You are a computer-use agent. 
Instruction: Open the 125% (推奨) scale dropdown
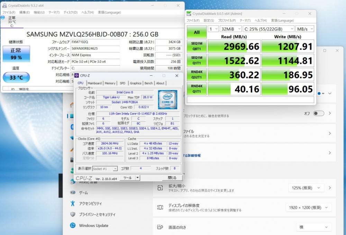coord(306,188)
